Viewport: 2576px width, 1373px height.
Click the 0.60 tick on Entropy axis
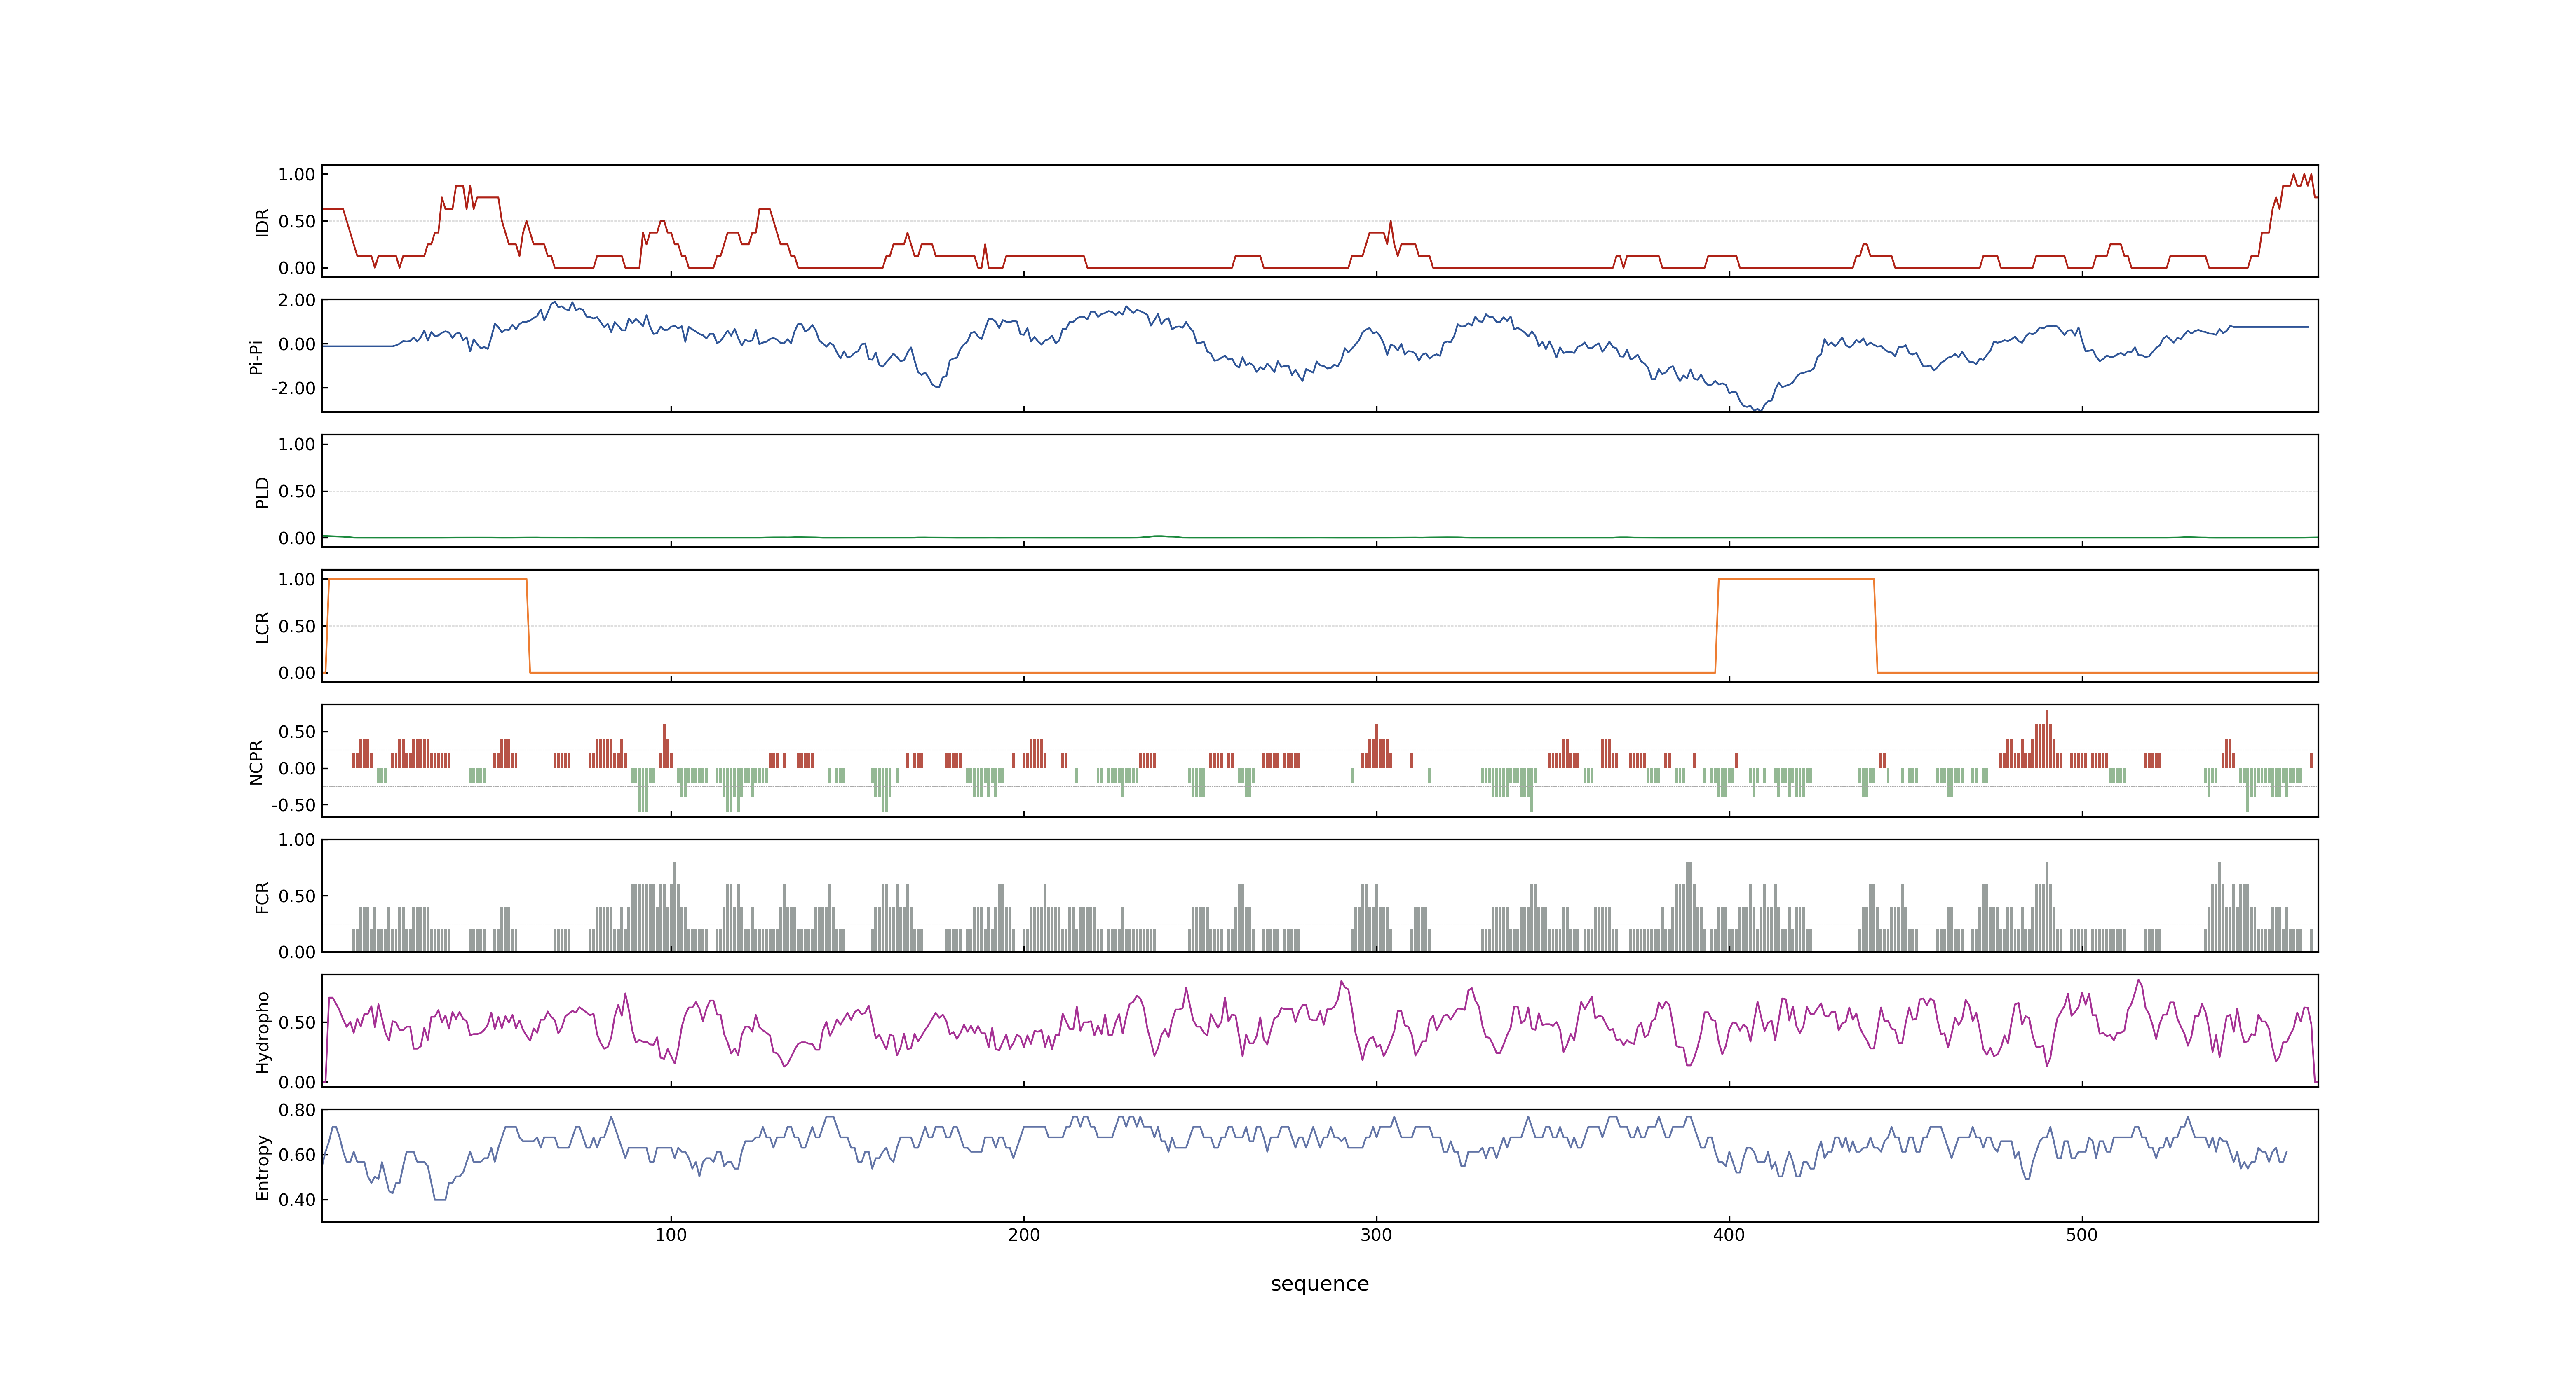(297, 1154)
